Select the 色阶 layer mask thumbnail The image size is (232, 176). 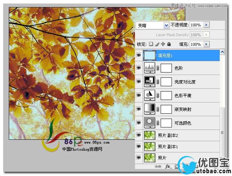(x=166, y=68)
